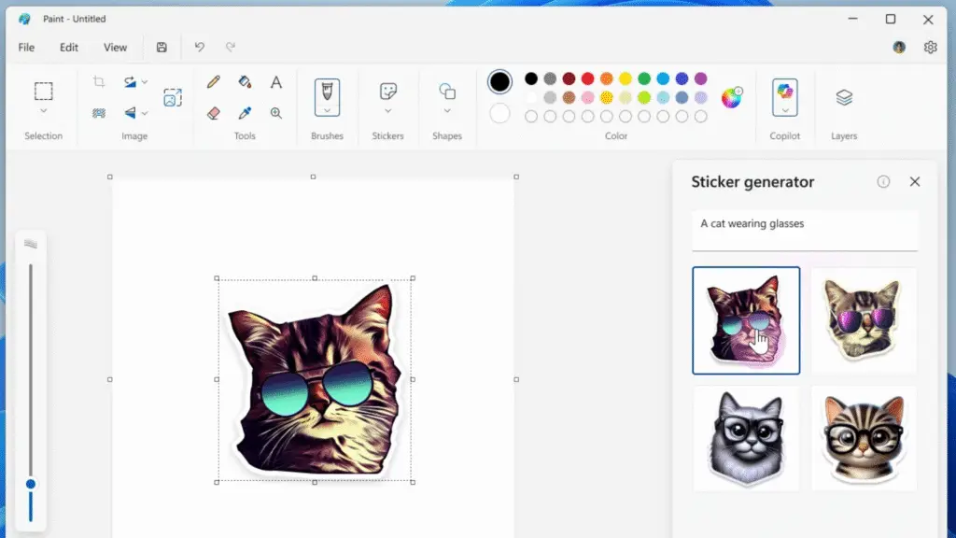Click the empty custom color slot first
Screen dimensions: 956x538
(531, 117)
